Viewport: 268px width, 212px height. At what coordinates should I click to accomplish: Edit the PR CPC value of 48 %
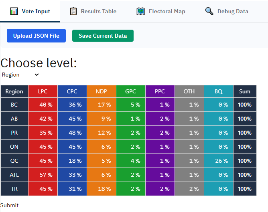pos(72,133)
